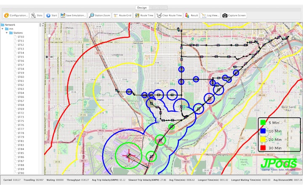Screen dimensions: 303x185
Task: Select station ST55 in tree
Action: point(21,57)
